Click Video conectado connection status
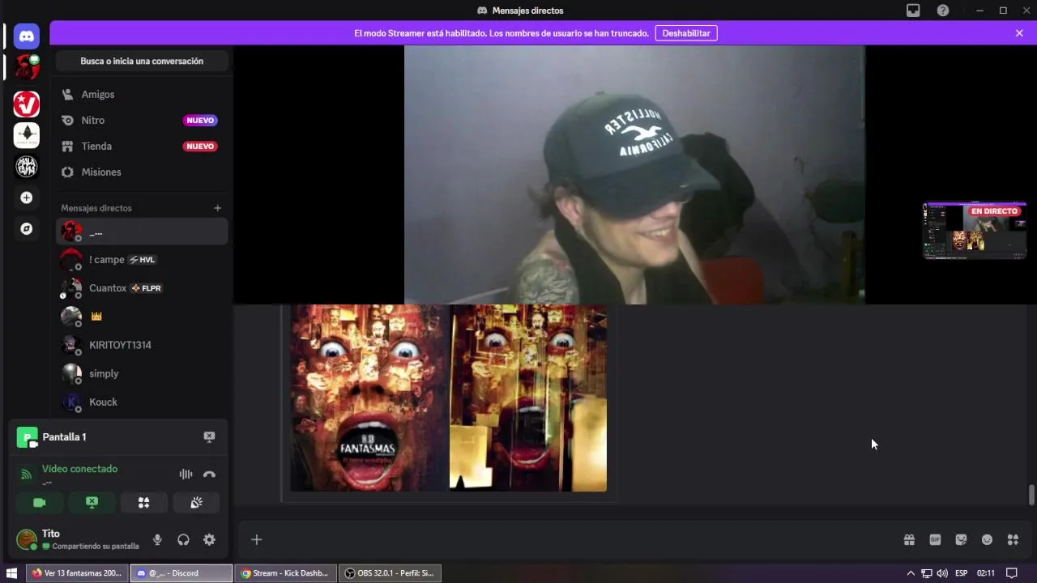This screenshot has height=583, width=1037. pyautogui.click(x=79, y=469)
